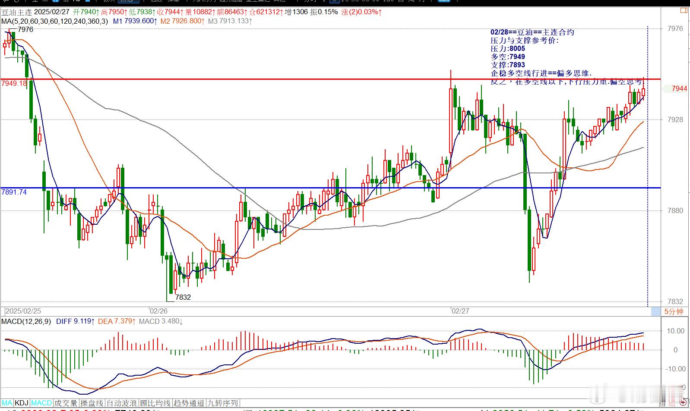Click the red plus circle icon at bottom right

click(x=683, y=402)
